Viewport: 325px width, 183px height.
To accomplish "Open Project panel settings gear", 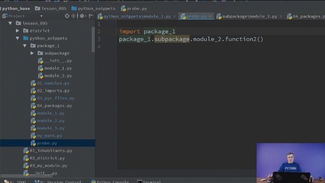I will click(83, 16).
